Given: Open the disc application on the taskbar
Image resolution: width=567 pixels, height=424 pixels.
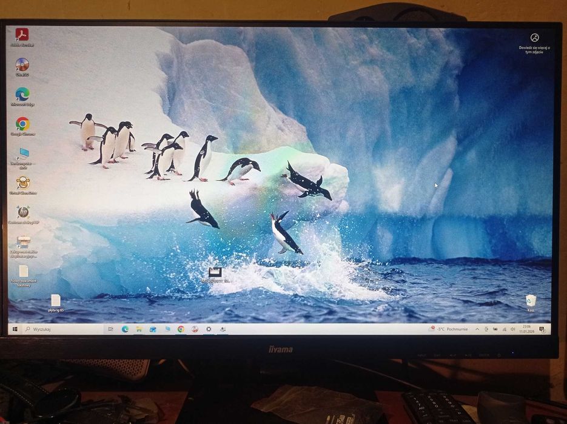Looking at the screenshot, I should pyautogui.click(x=195, y=329).
